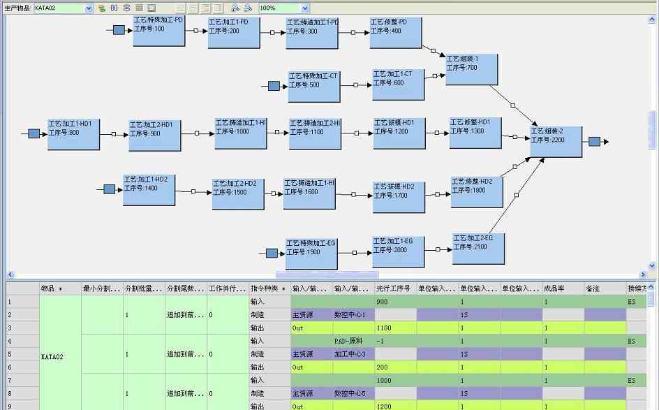The width and height of the screenshot is (659, 410).
Task: Sort by the 物品 column header
Action: (60, 288)
